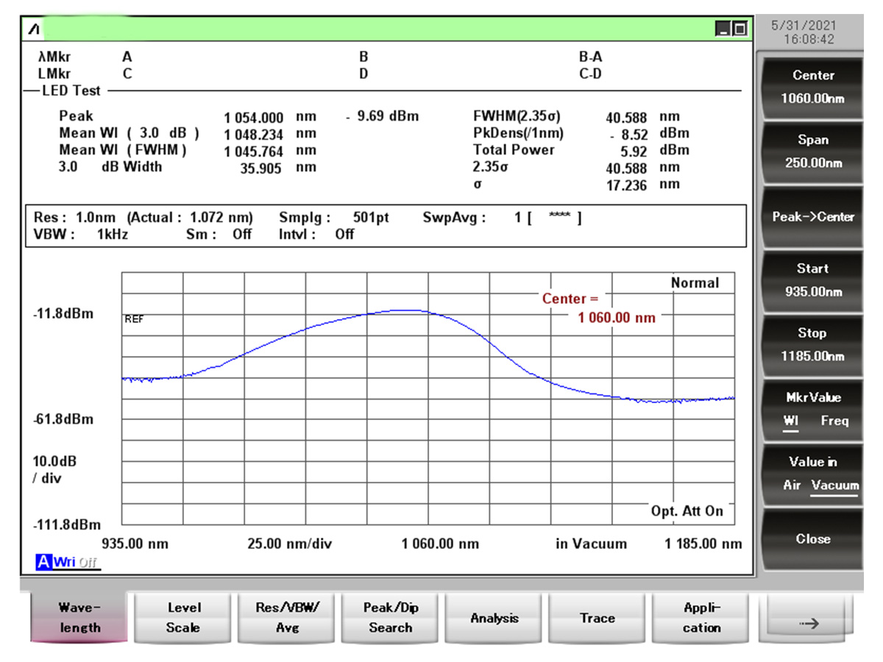Open the Trace menu
Image resolution: width=883 pixels, height=662 pixels.
(597, 618)
